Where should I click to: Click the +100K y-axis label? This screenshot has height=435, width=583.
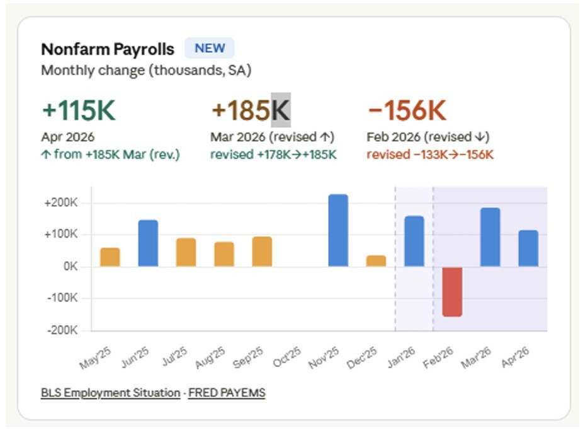click(x=60, y=235)
